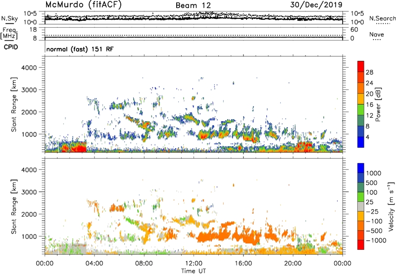
Task: Click the '20:00' time axis tick label
Action: pyautogui.click(x=293, y=264)
